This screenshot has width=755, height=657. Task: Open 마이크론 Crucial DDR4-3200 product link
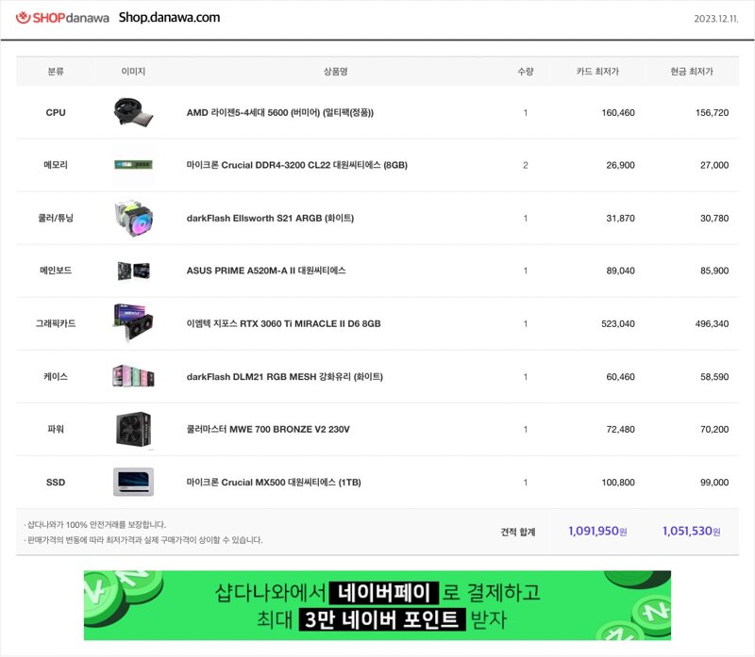[296, 165]
